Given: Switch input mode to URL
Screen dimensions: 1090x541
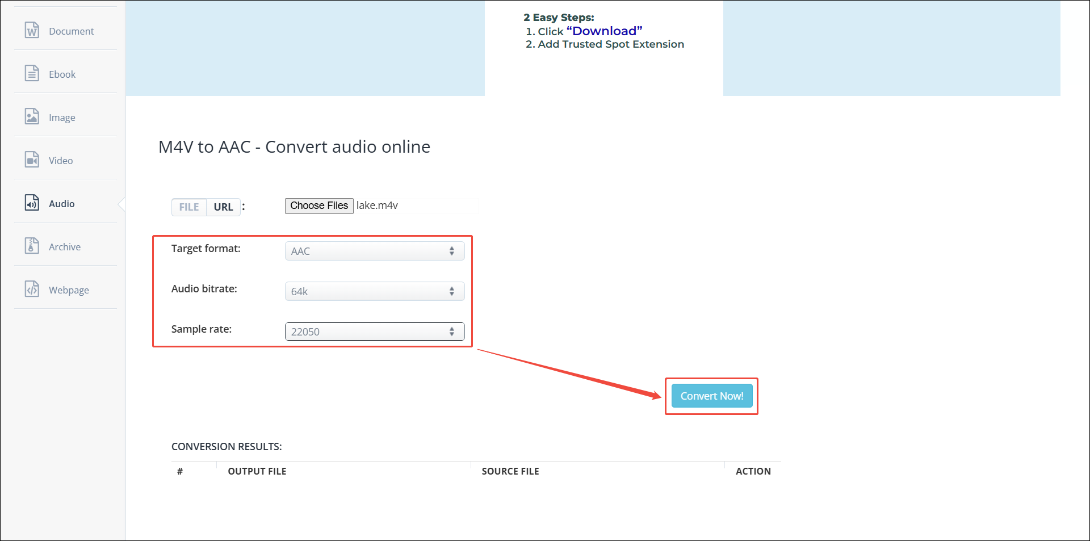Looking at the screenshot, I should coord(223,207).
